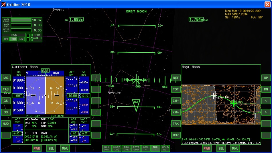The image size is (272, 153).
Task: Select TAS speed display on left MFD
Action: point(6,89)
